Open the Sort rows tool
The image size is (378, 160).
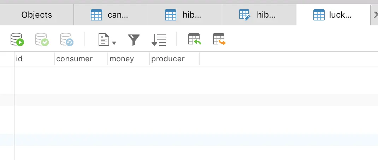[x=159, y=39]
